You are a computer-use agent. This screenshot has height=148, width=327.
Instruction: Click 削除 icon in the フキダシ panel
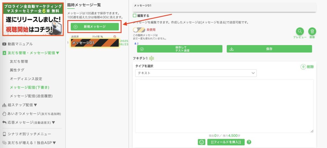pyautogui.click(x=307, y=67)
